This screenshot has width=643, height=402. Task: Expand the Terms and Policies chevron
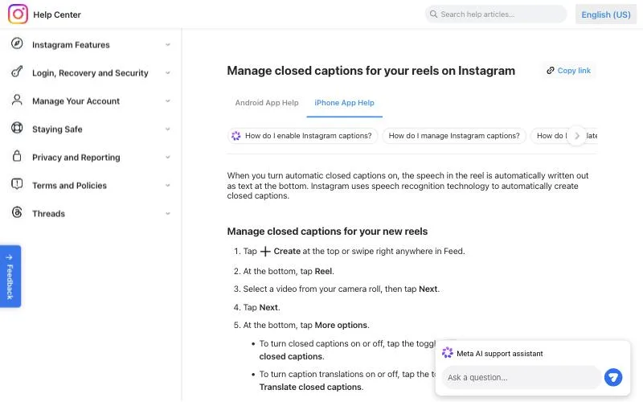pyautogui.click(x=168, y=186)
